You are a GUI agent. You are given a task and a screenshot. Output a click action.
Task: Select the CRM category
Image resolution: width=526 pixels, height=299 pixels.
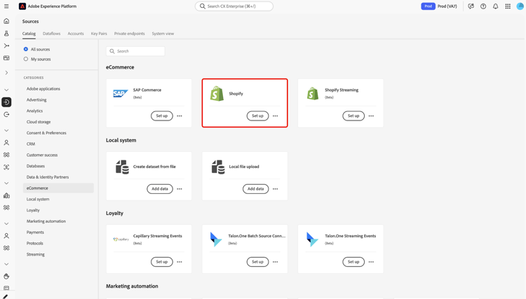pos(31,144)
